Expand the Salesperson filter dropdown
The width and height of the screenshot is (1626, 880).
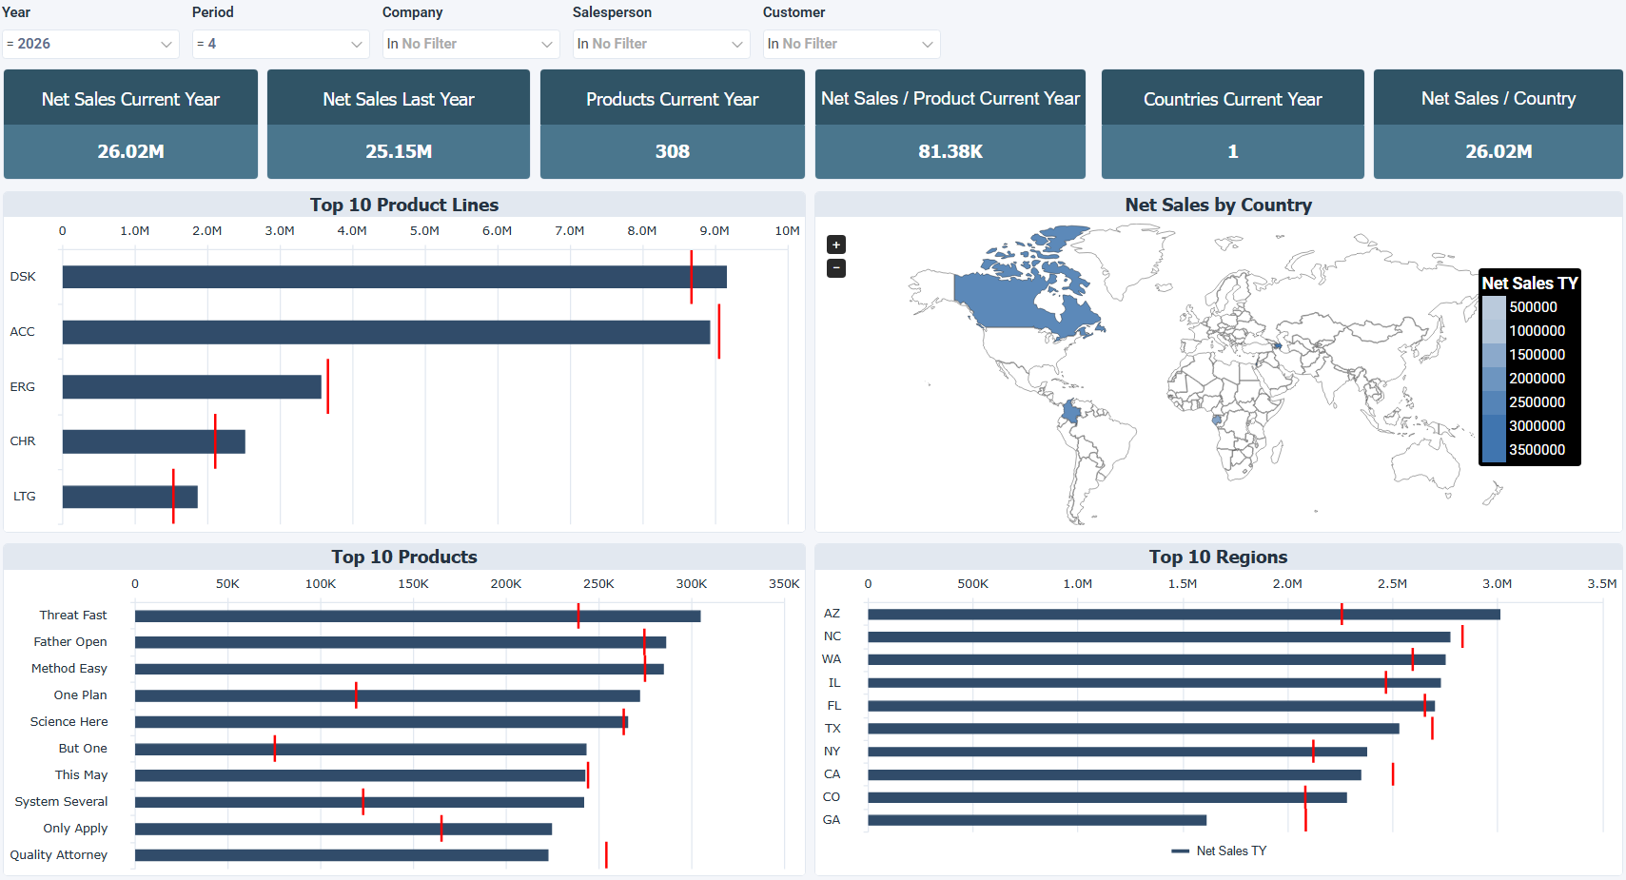coord(661,44)
